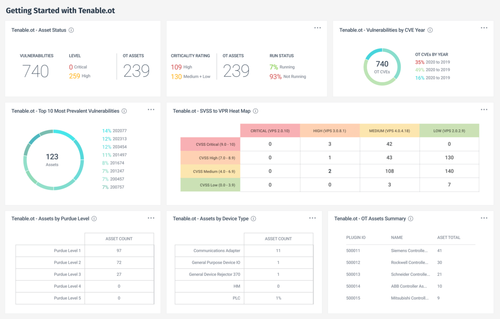Click plugin ID 500011 in OT Assets Summary
Viewport: 500px width, 319px height.
coord(353,250)
